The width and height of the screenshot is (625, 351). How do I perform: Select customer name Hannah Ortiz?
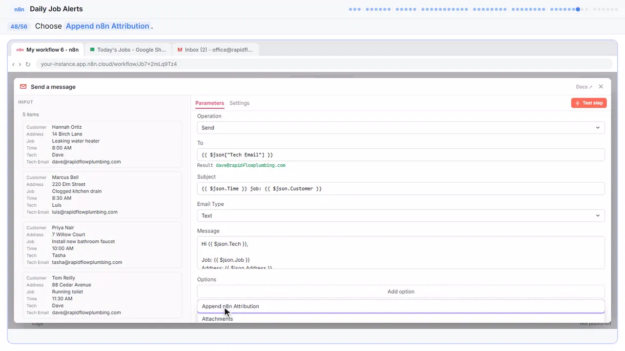[x=67, y=127]
